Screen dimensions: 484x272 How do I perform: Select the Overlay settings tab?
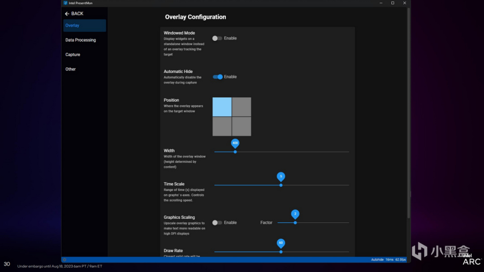pyautogui.click(x=85, y=25)
